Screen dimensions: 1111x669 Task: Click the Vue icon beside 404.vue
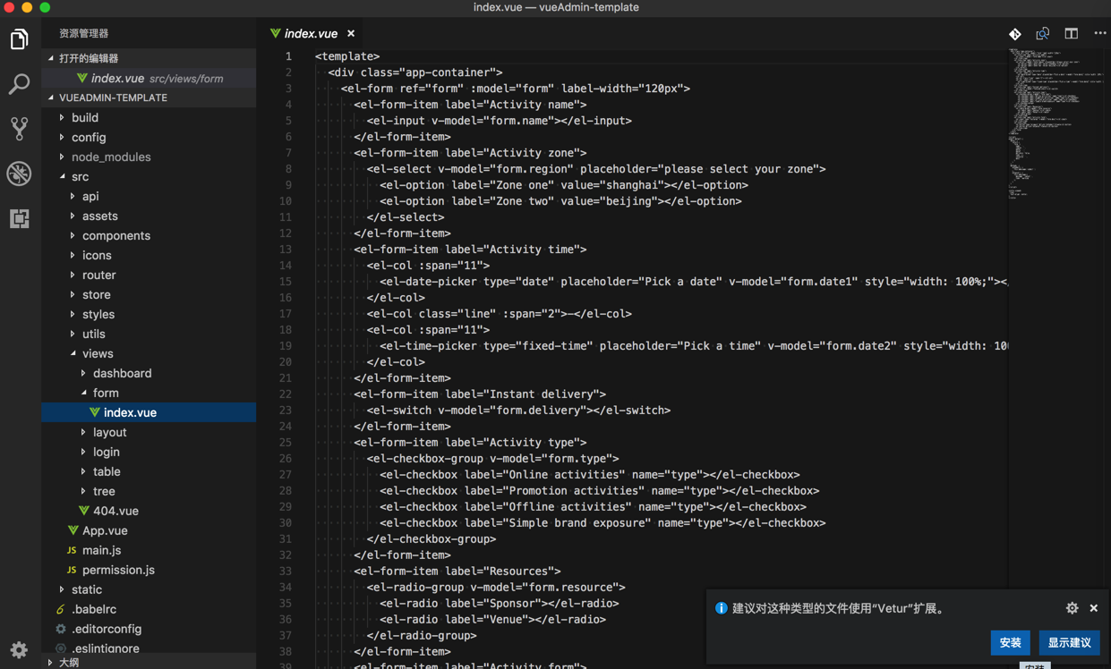point(83,511)
